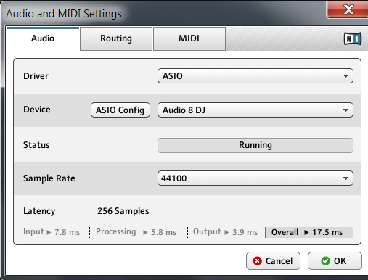Click the Sample Rate label
The width and height of the screenshot is (368, 280).
click(x=49, y=178)
